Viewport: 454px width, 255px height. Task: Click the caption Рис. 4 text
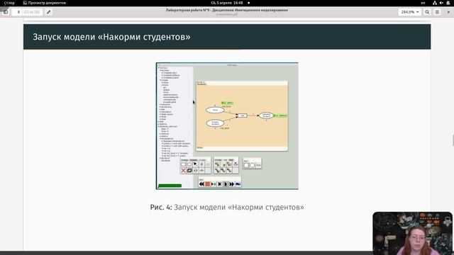(x=227, y=208)
